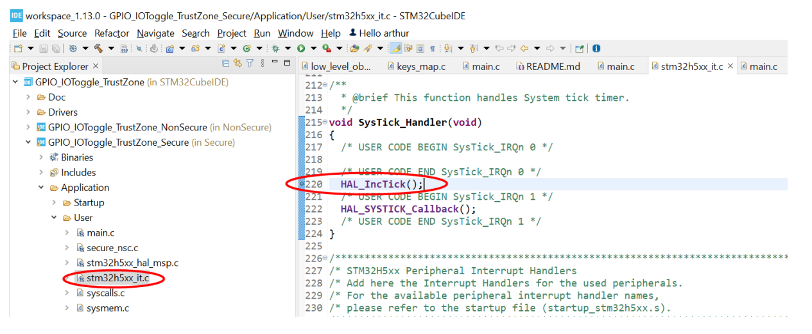Click the green Run button icon
Image resolution: width=812 pixels, height=334 pixels.
[300, 48]
